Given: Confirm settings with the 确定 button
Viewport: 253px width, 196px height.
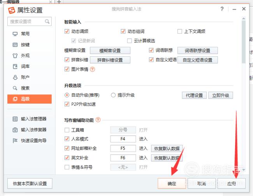Looking at the screenshot, I should click(172, 183).
